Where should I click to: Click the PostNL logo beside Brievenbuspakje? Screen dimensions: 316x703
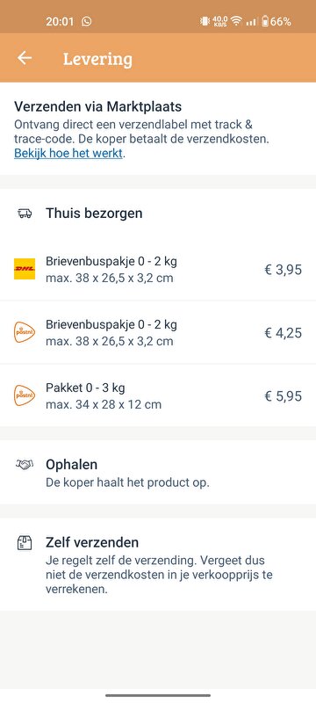pyautogui.click(x=25, y=332)
